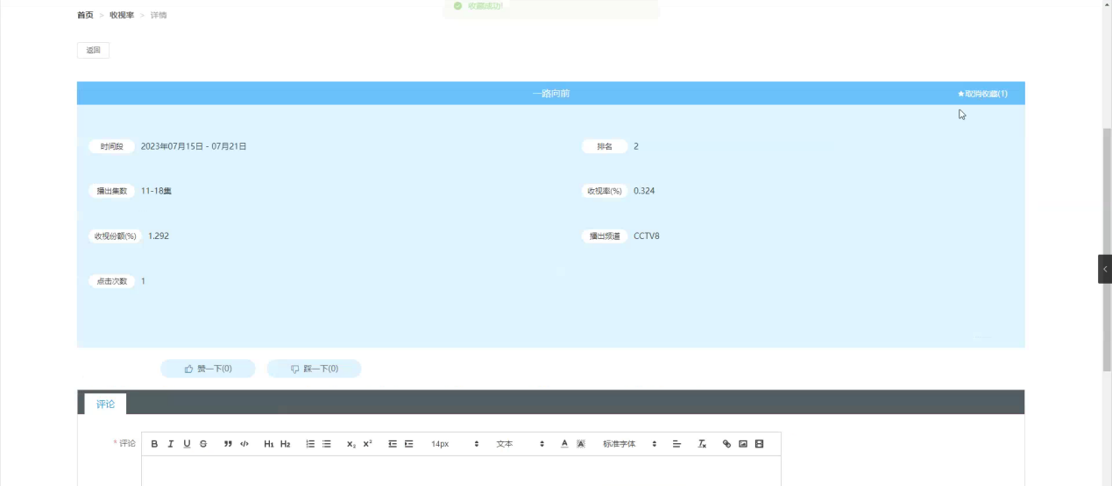This screenshot has height=486, width=1112.
Task: Insert a bulleted list
Action: (327, 444)
